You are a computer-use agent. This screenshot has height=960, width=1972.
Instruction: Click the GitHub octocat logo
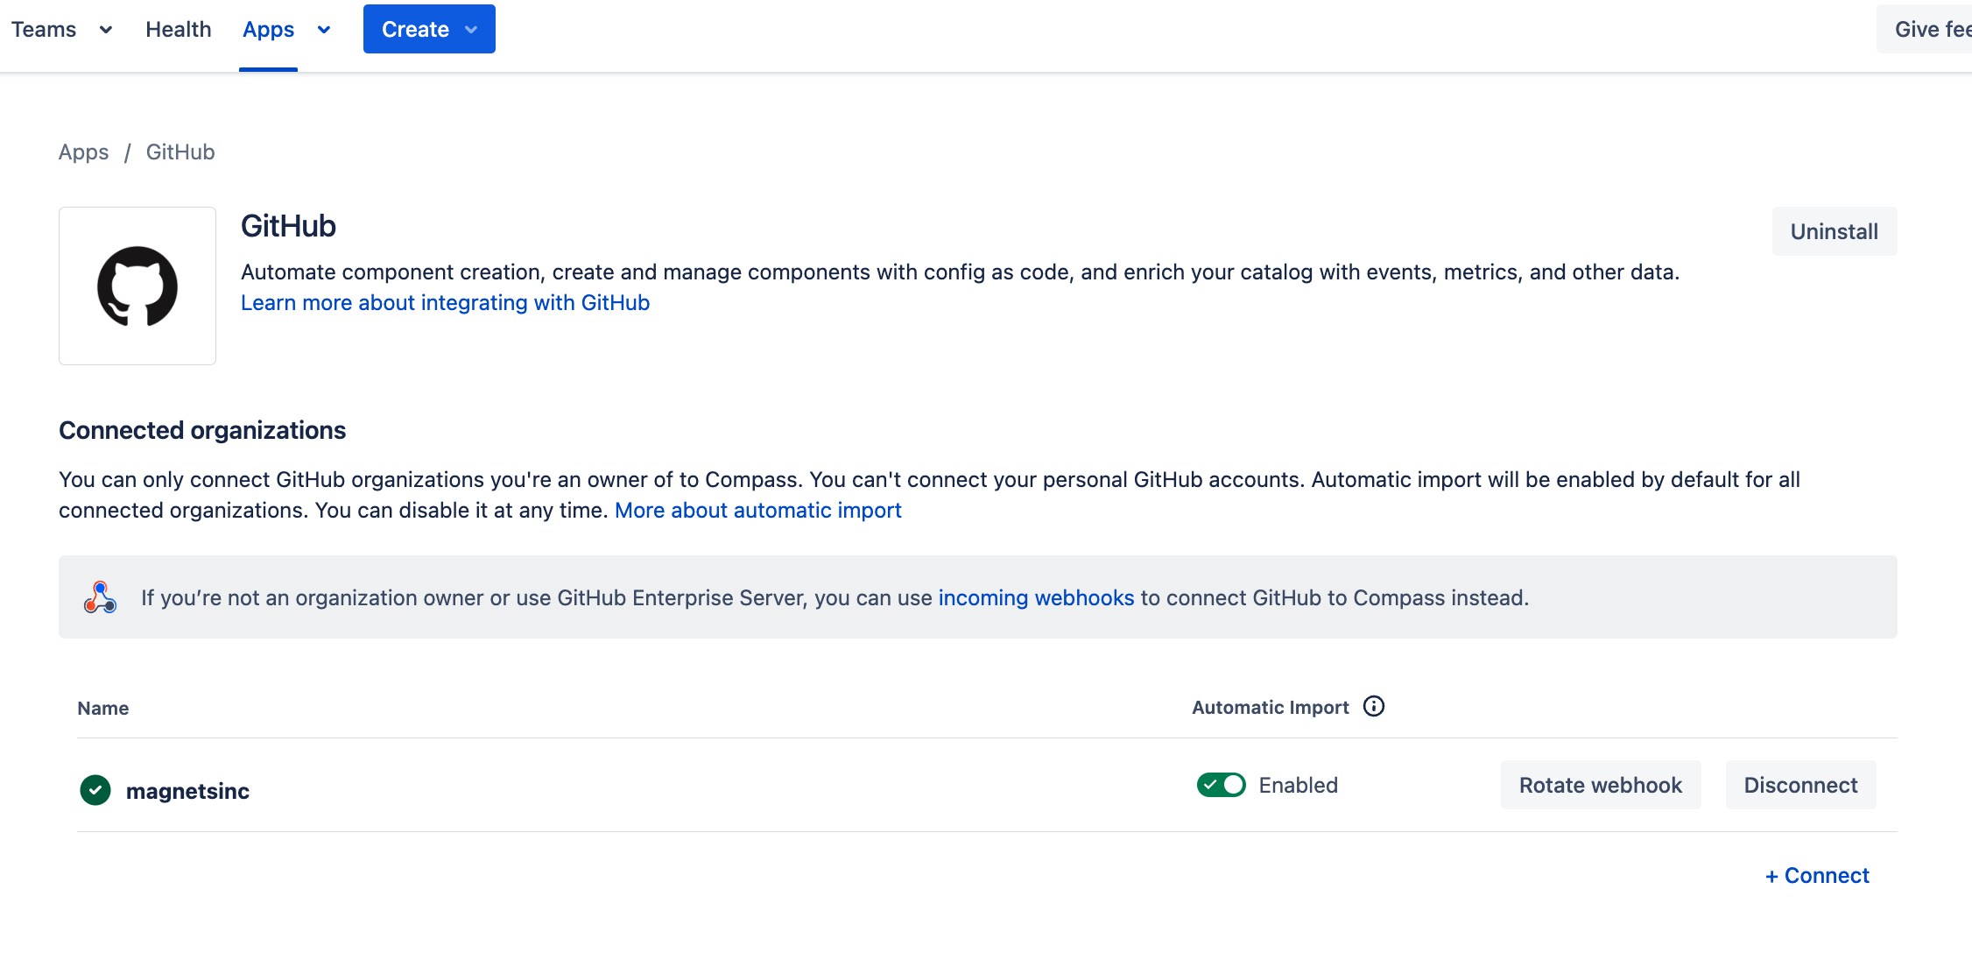click(137, 286)
